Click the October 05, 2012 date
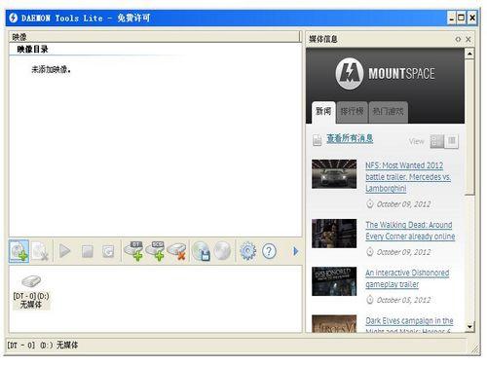 403,300
